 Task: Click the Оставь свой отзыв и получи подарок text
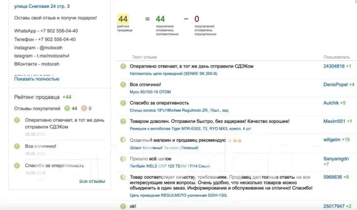[x=55, y=18]
